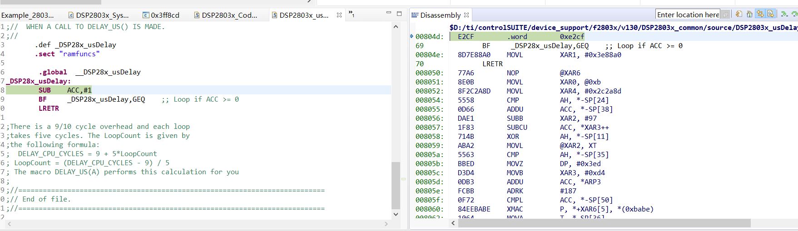This screenshot has height=231, width=798.
Task: Click editor horizontal scrollbar right arrow
Action: coord(386,224)
